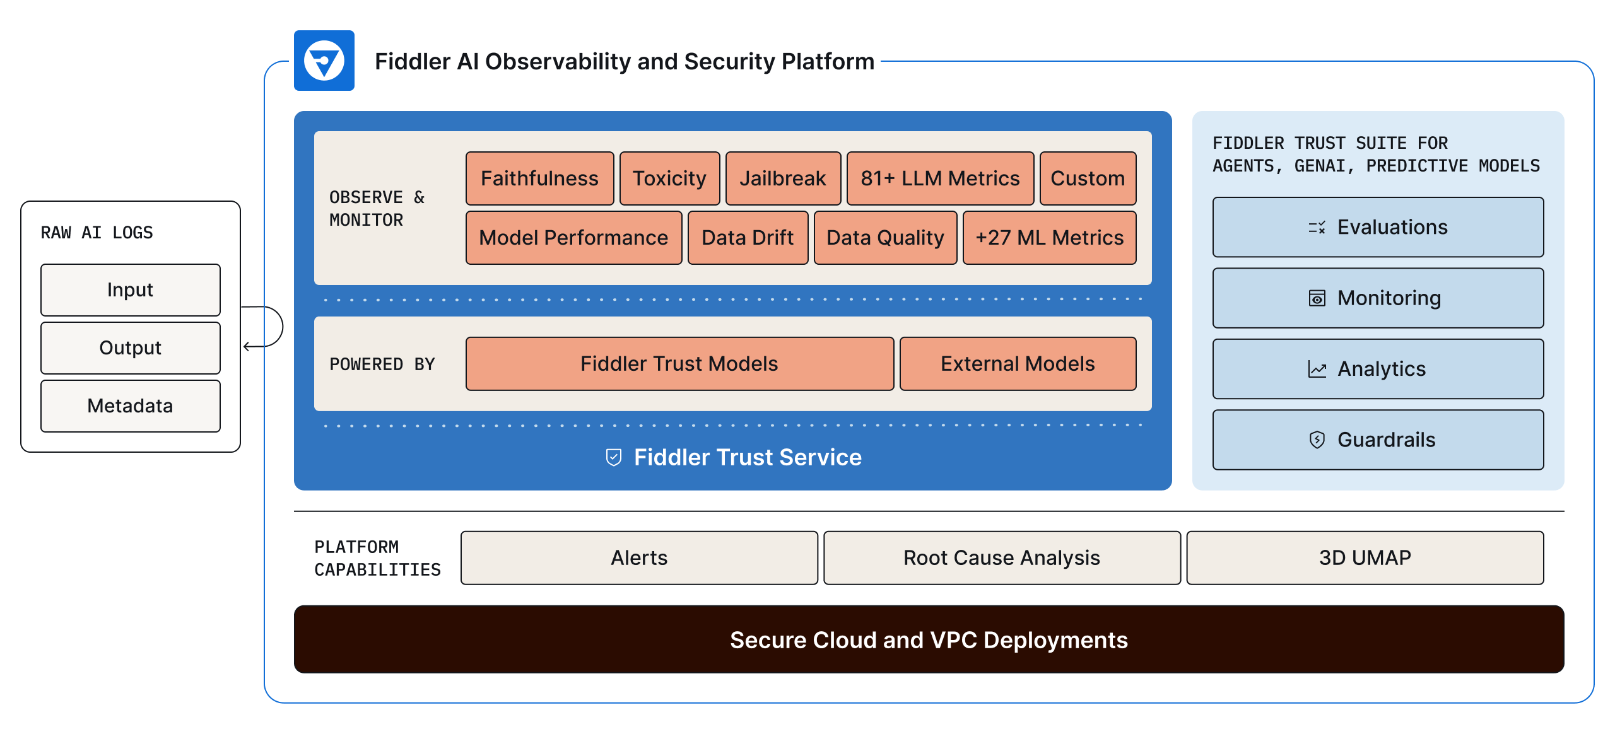Toggle the Data Quality metric
Screen dimensions: 1615x734
pyautogui.click(x=885, y=238)
